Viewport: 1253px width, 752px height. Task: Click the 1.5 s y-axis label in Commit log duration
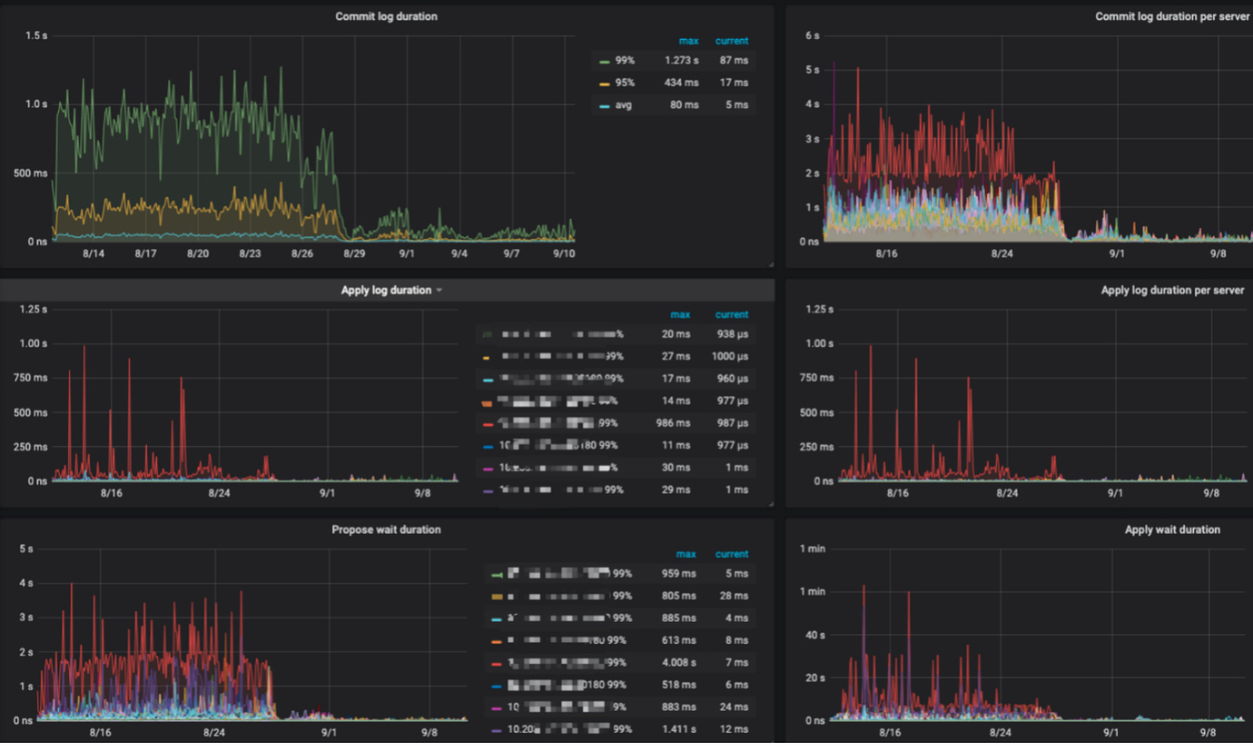36,35
